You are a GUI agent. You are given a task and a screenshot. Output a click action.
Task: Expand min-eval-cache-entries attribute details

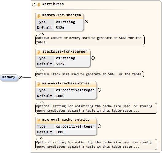click(x=99, y=90)
